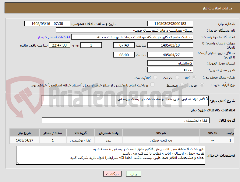The image size is (240, 182).
Task: Click the announcement date field 1405/03/16 - 07:38
Action: point(47,23)
